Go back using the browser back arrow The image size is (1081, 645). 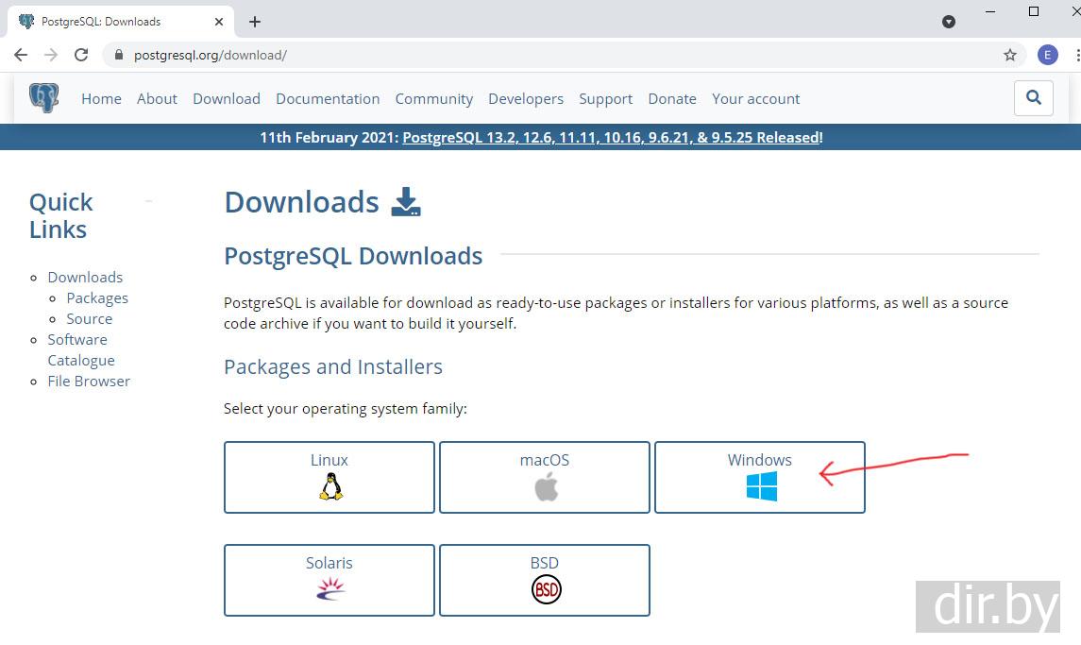tap(21, 55)
